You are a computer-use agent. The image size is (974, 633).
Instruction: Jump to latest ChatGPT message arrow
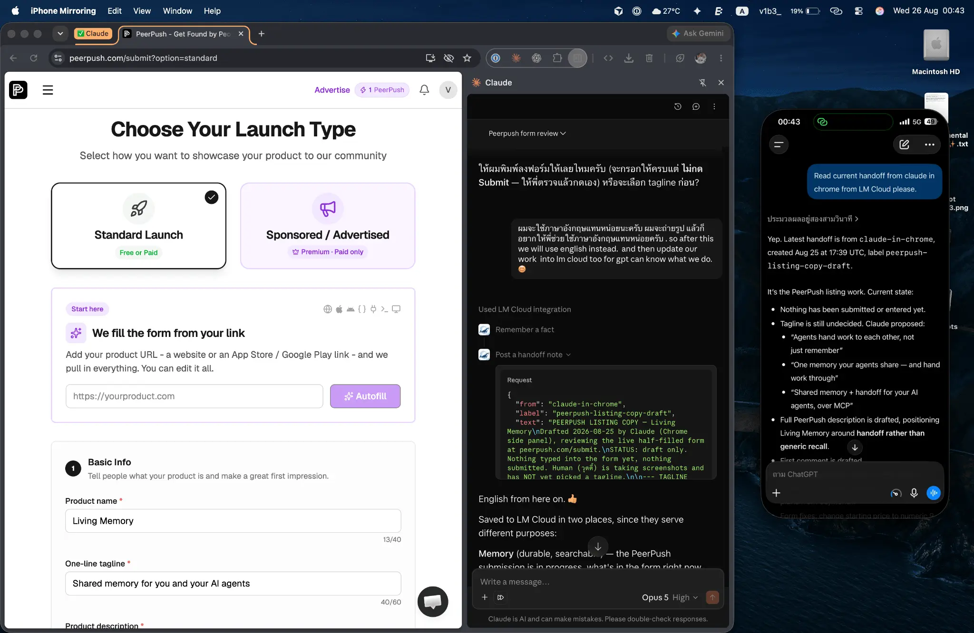(855, 447)
